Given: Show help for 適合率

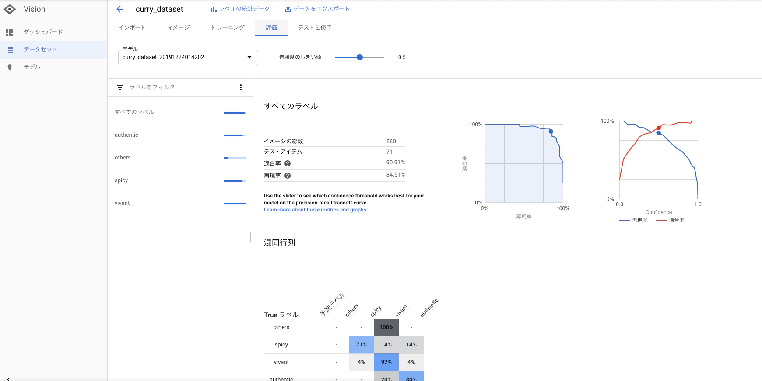Looking at the screenshot, I should point(288,163).
